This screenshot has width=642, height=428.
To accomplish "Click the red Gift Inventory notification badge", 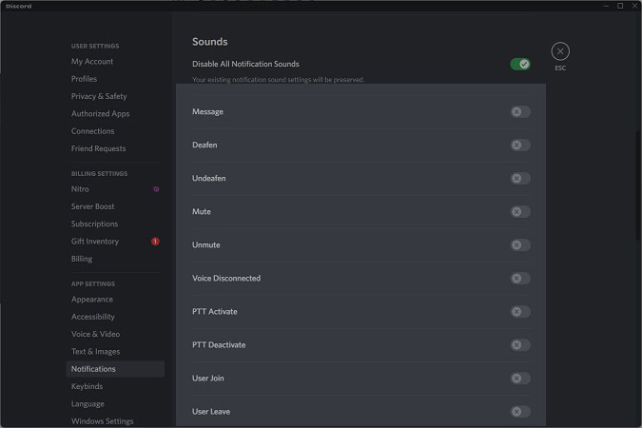I will (156, 242).
